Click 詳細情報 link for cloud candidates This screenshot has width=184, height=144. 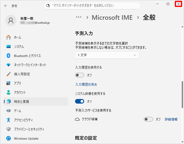pyautogui.click(x=171, y=119)
